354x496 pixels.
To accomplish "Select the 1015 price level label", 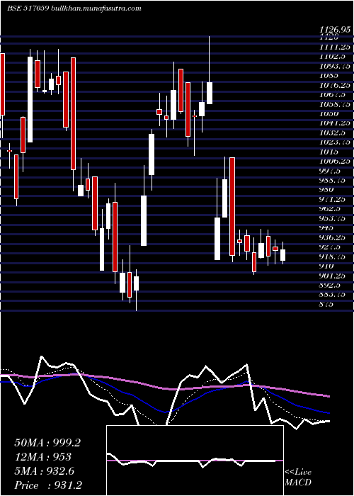I will (329, 151).
